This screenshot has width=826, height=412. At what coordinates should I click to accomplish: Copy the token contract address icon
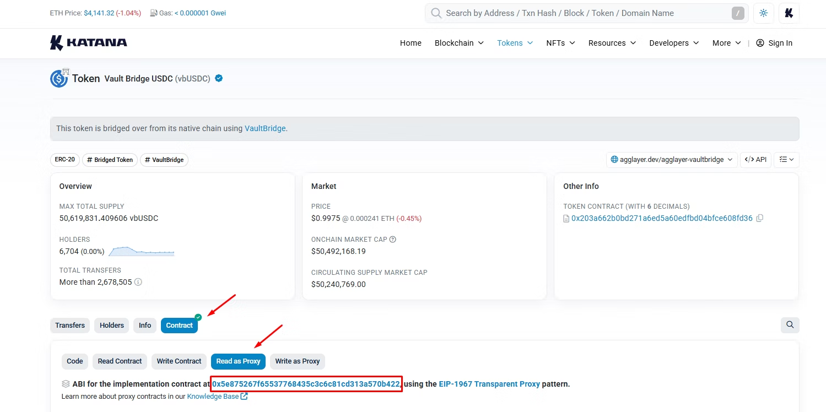point(760,218)
